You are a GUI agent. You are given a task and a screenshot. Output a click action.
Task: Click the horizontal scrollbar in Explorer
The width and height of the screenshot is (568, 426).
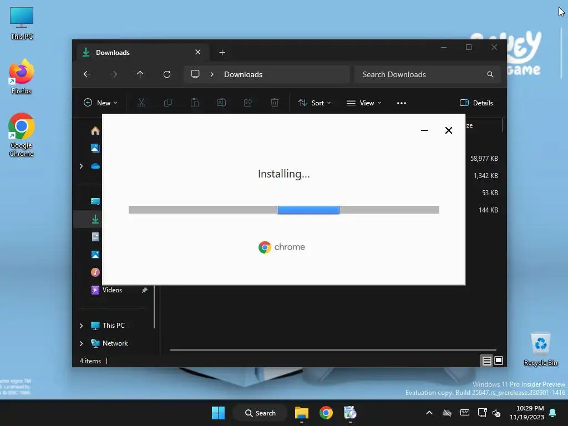coord(333,350)
